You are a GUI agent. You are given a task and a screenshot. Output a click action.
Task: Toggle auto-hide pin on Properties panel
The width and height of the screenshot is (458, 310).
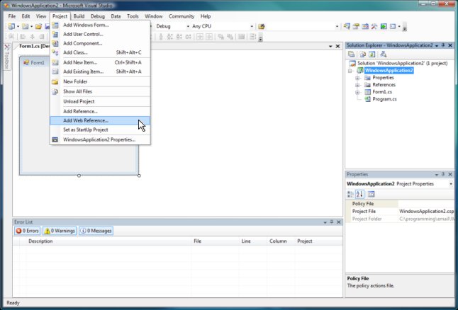pos(443,174)
